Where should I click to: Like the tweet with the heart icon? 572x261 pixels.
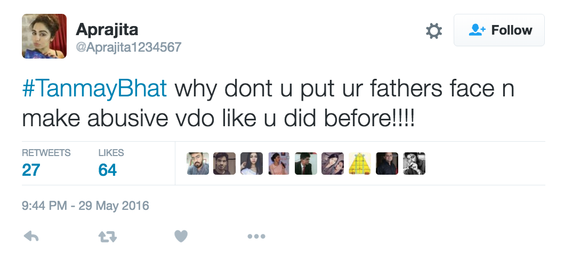point(181,236)
